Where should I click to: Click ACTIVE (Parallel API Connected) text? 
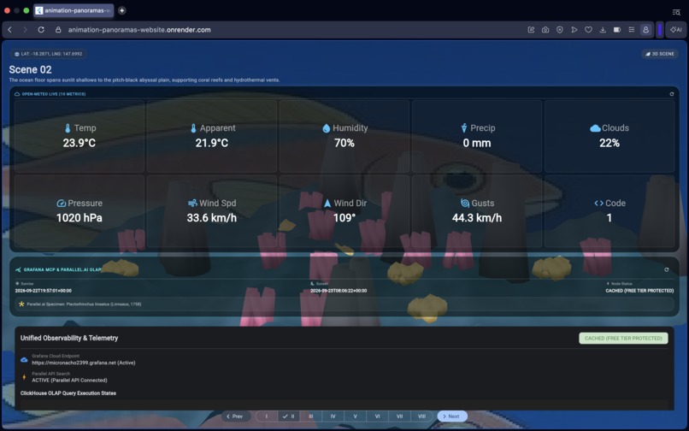[x=69, y=380]
